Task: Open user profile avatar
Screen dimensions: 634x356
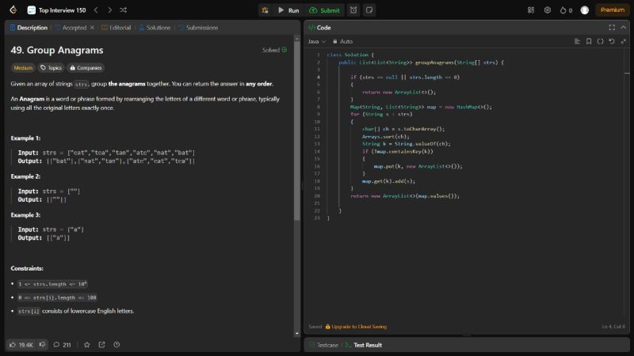Action: click(x=585, y=10)
